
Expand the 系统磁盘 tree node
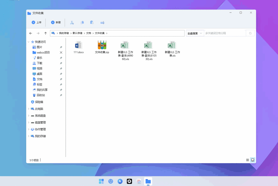[x=29, y=116]
